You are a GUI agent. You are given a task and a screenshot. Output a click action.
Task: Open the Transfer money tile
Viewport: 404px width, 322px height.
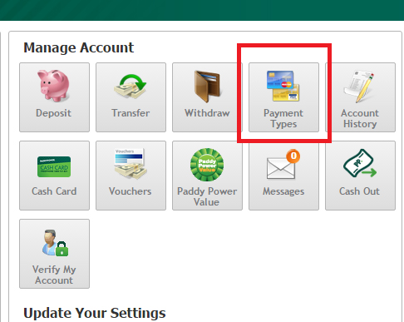click(131, 97)
